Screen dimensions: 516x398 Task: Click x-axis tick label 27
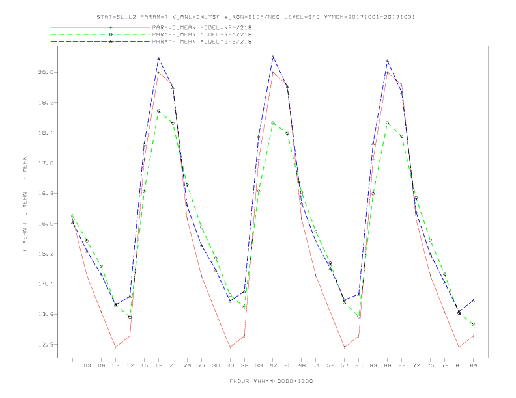201,365
